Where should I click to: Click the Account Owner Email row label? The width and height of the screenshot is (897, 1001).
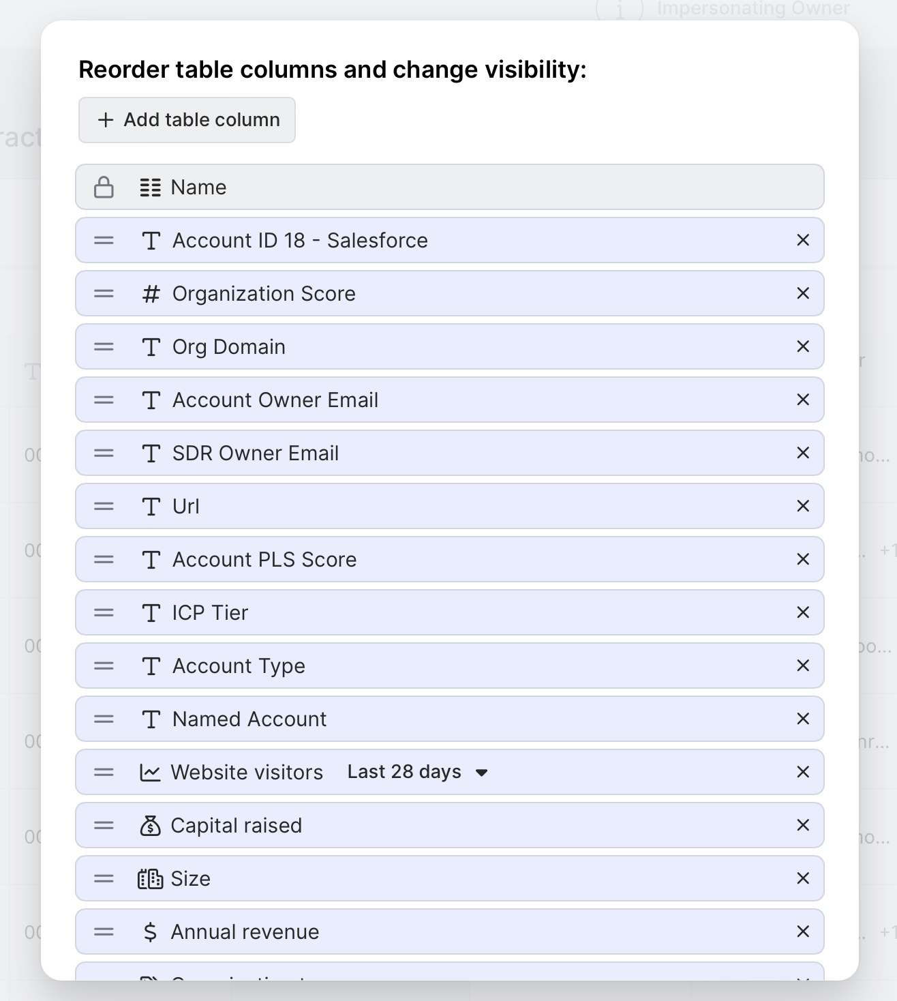(275, 400)
